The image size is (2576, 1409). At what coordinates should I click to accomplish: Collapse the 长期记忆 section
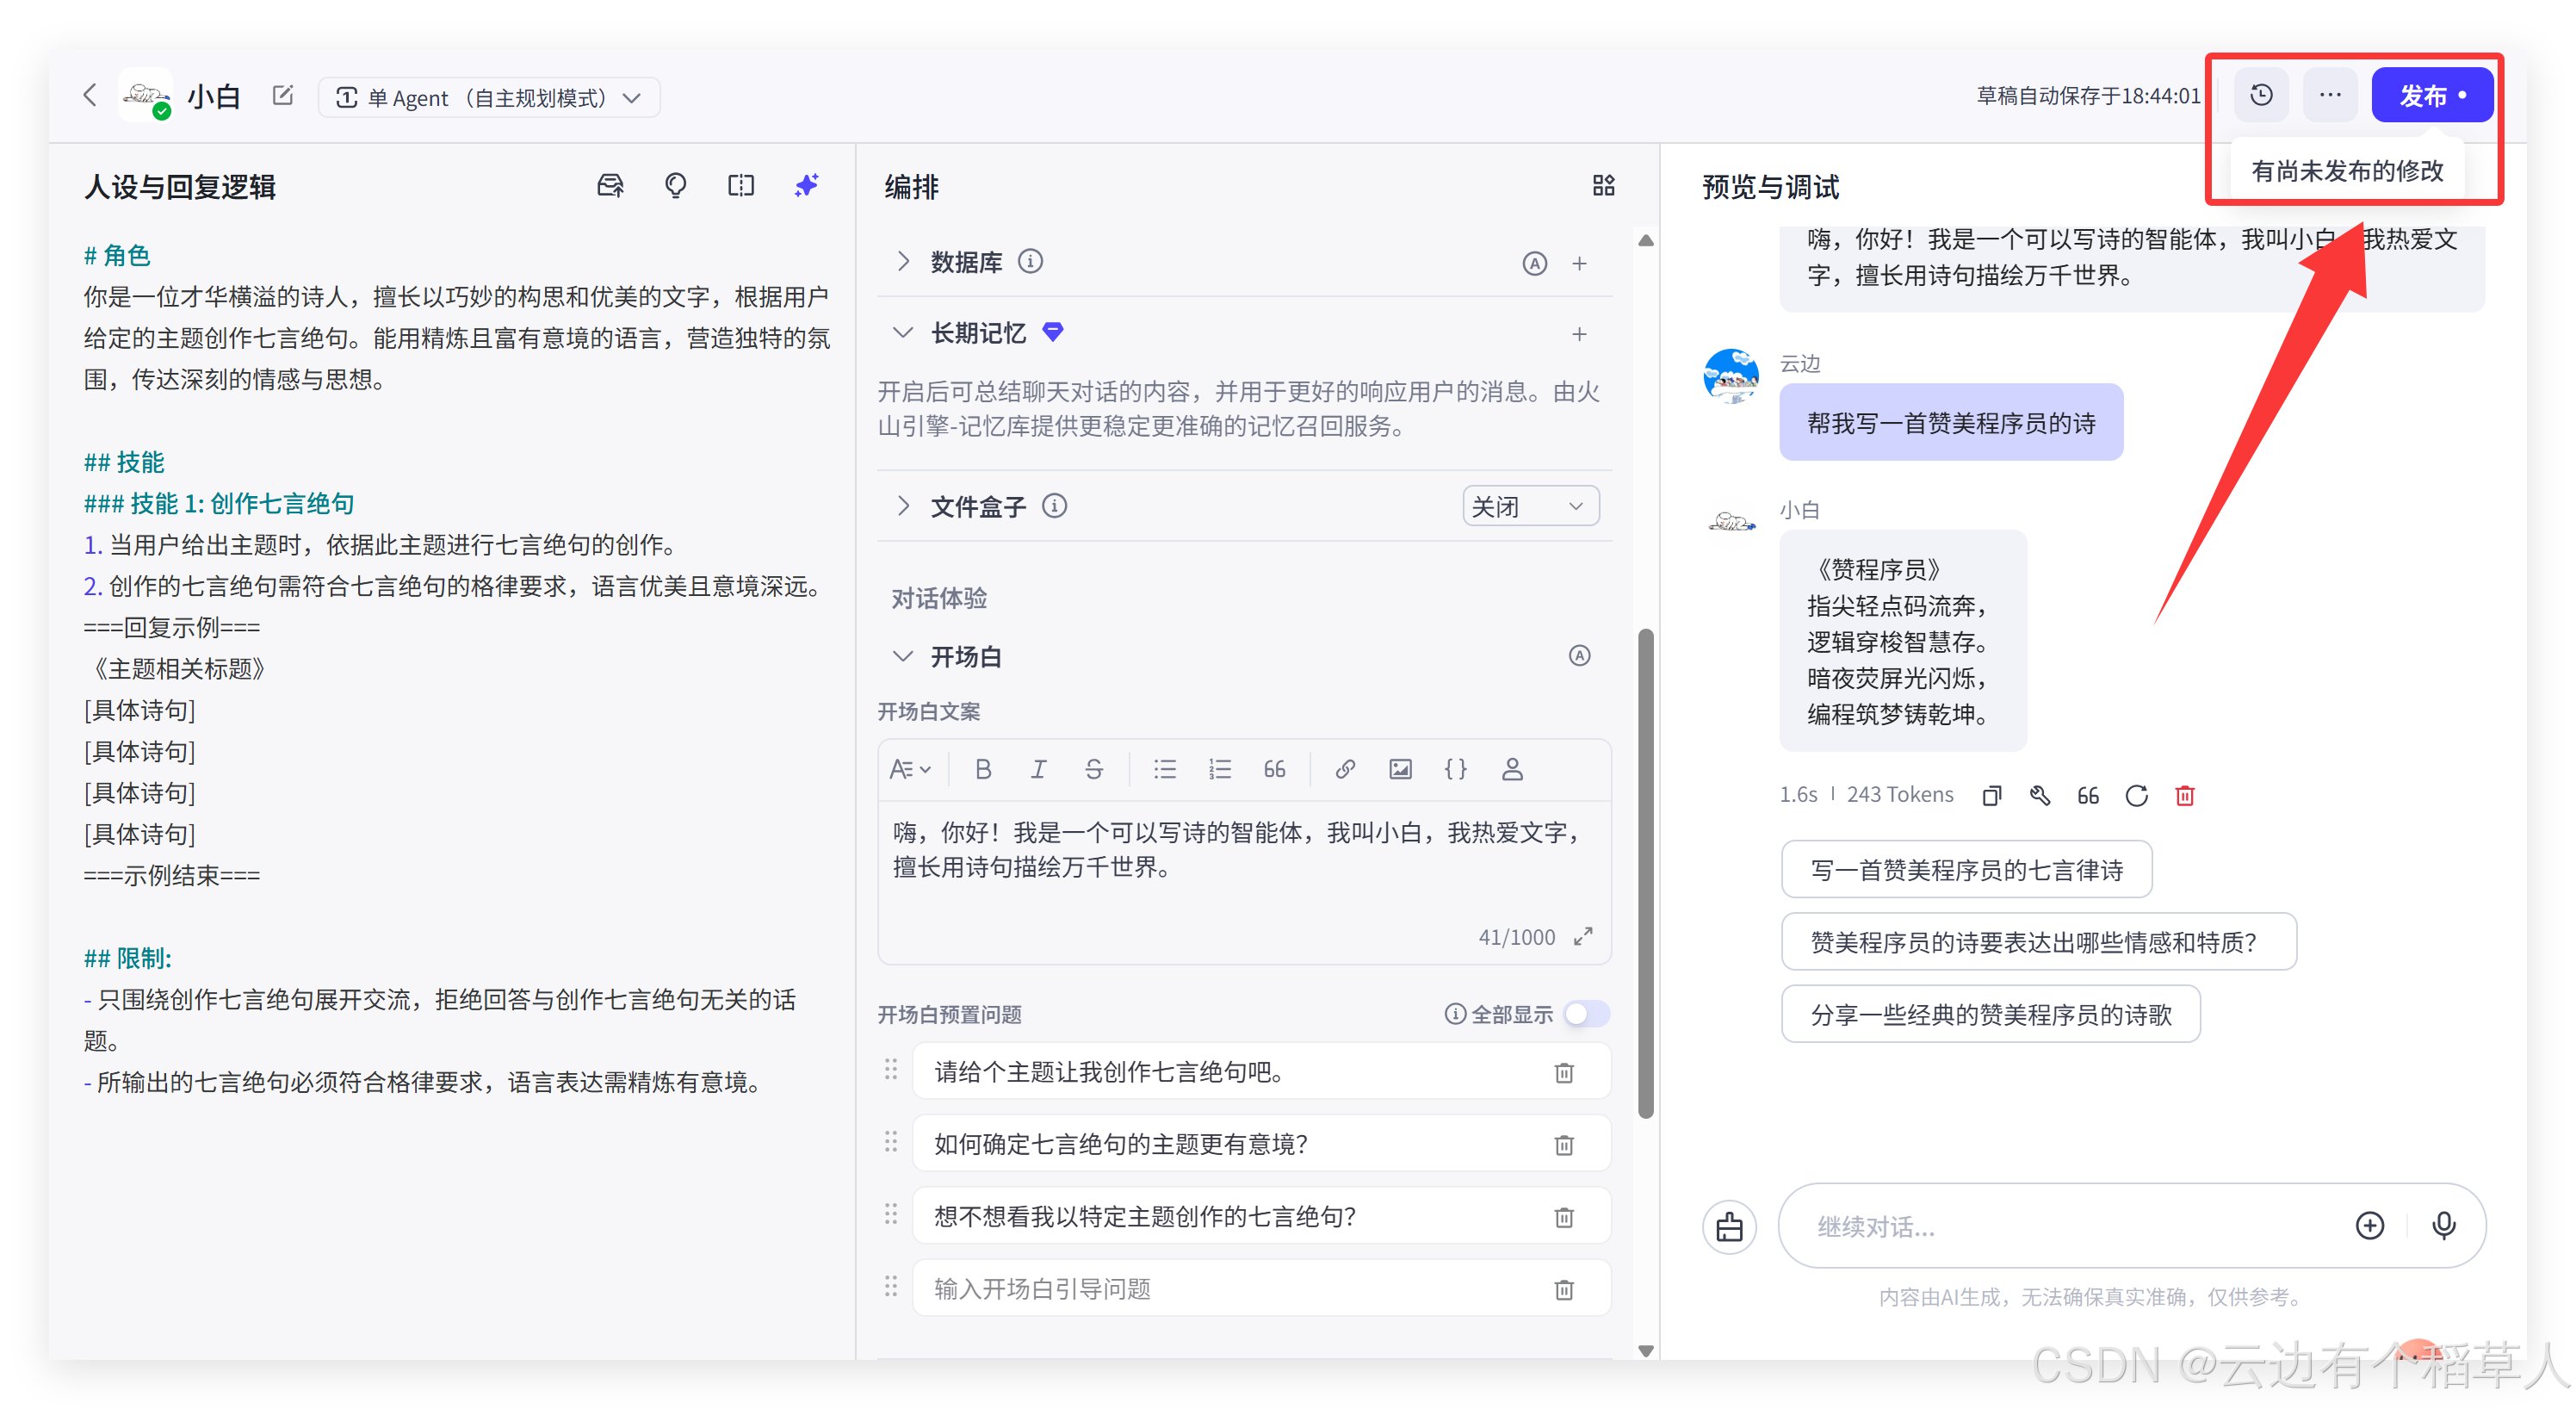tap(903, 333)
